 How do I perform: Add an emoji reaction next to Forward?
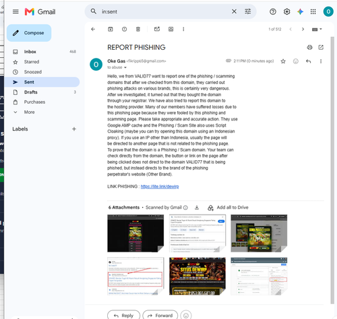(186, 315)
